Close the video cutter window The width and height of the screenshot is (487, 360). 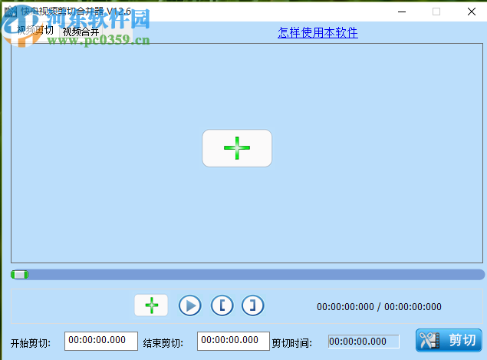(469, 11)
